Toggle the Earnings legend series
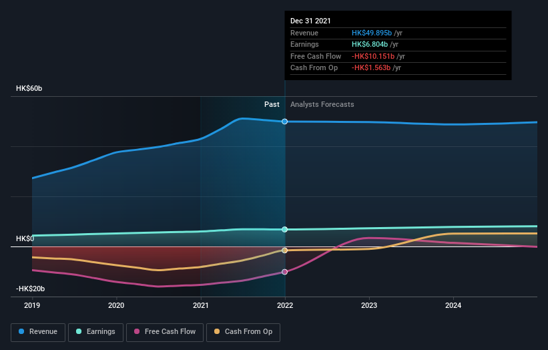Image resolution: width=548 pixels, height=350 pixels. tap(95, 332)
